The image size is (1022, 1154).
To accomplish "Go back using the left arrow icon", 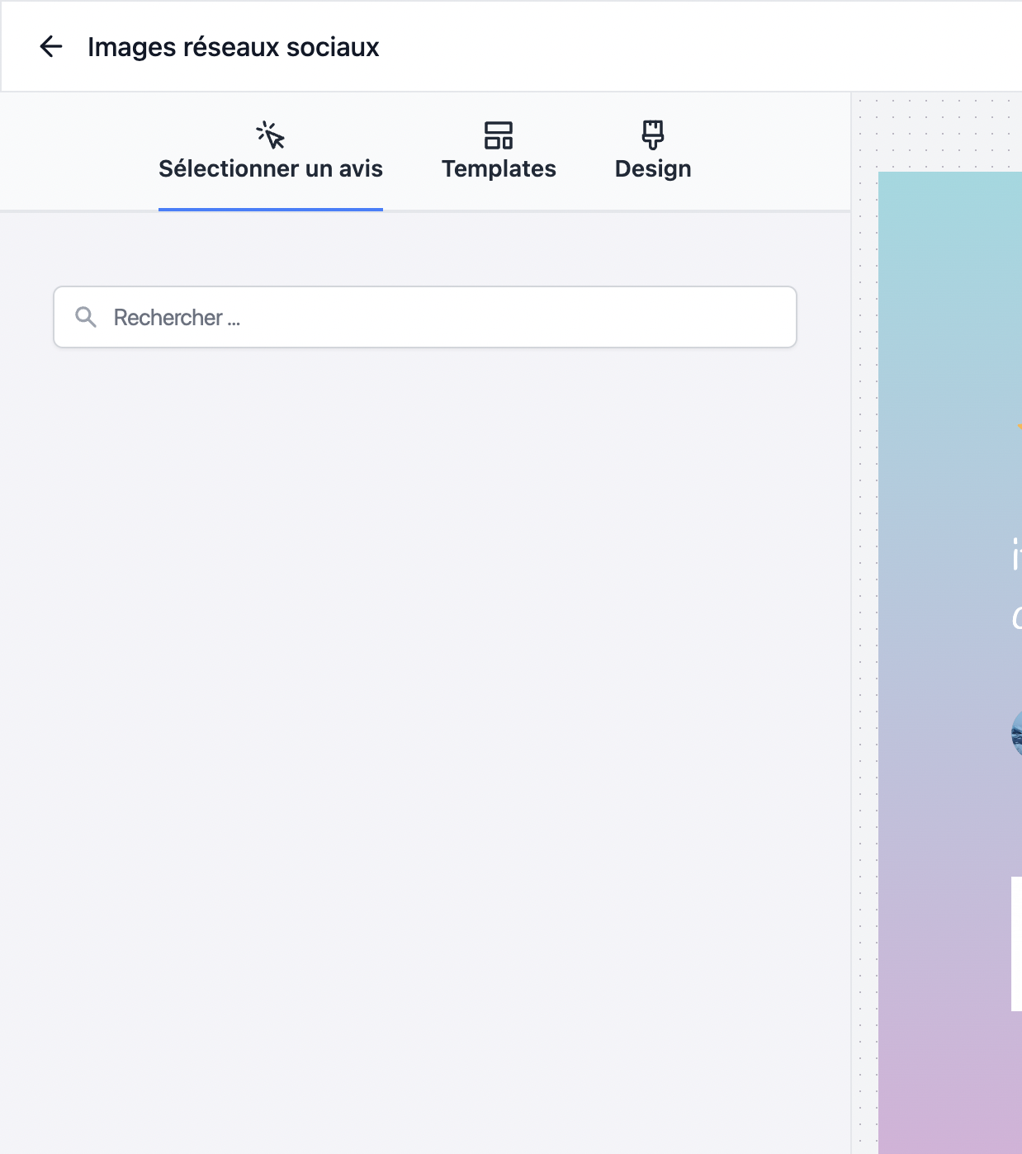I will [x=51, y=47].
